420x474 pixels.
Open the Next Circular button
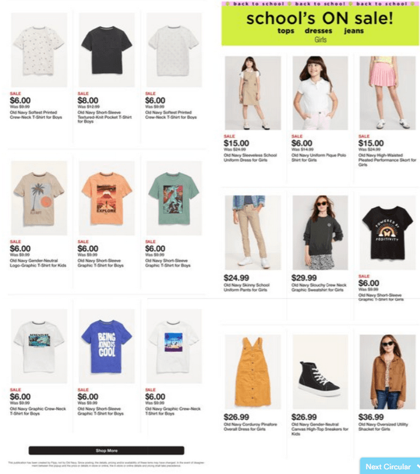point(390,466)
